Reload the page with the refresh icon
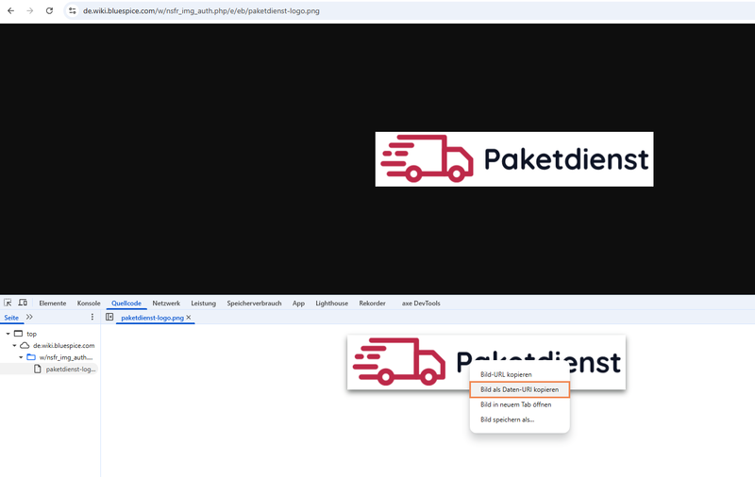Viewport: 755px width, 477px height. (49, 10)
